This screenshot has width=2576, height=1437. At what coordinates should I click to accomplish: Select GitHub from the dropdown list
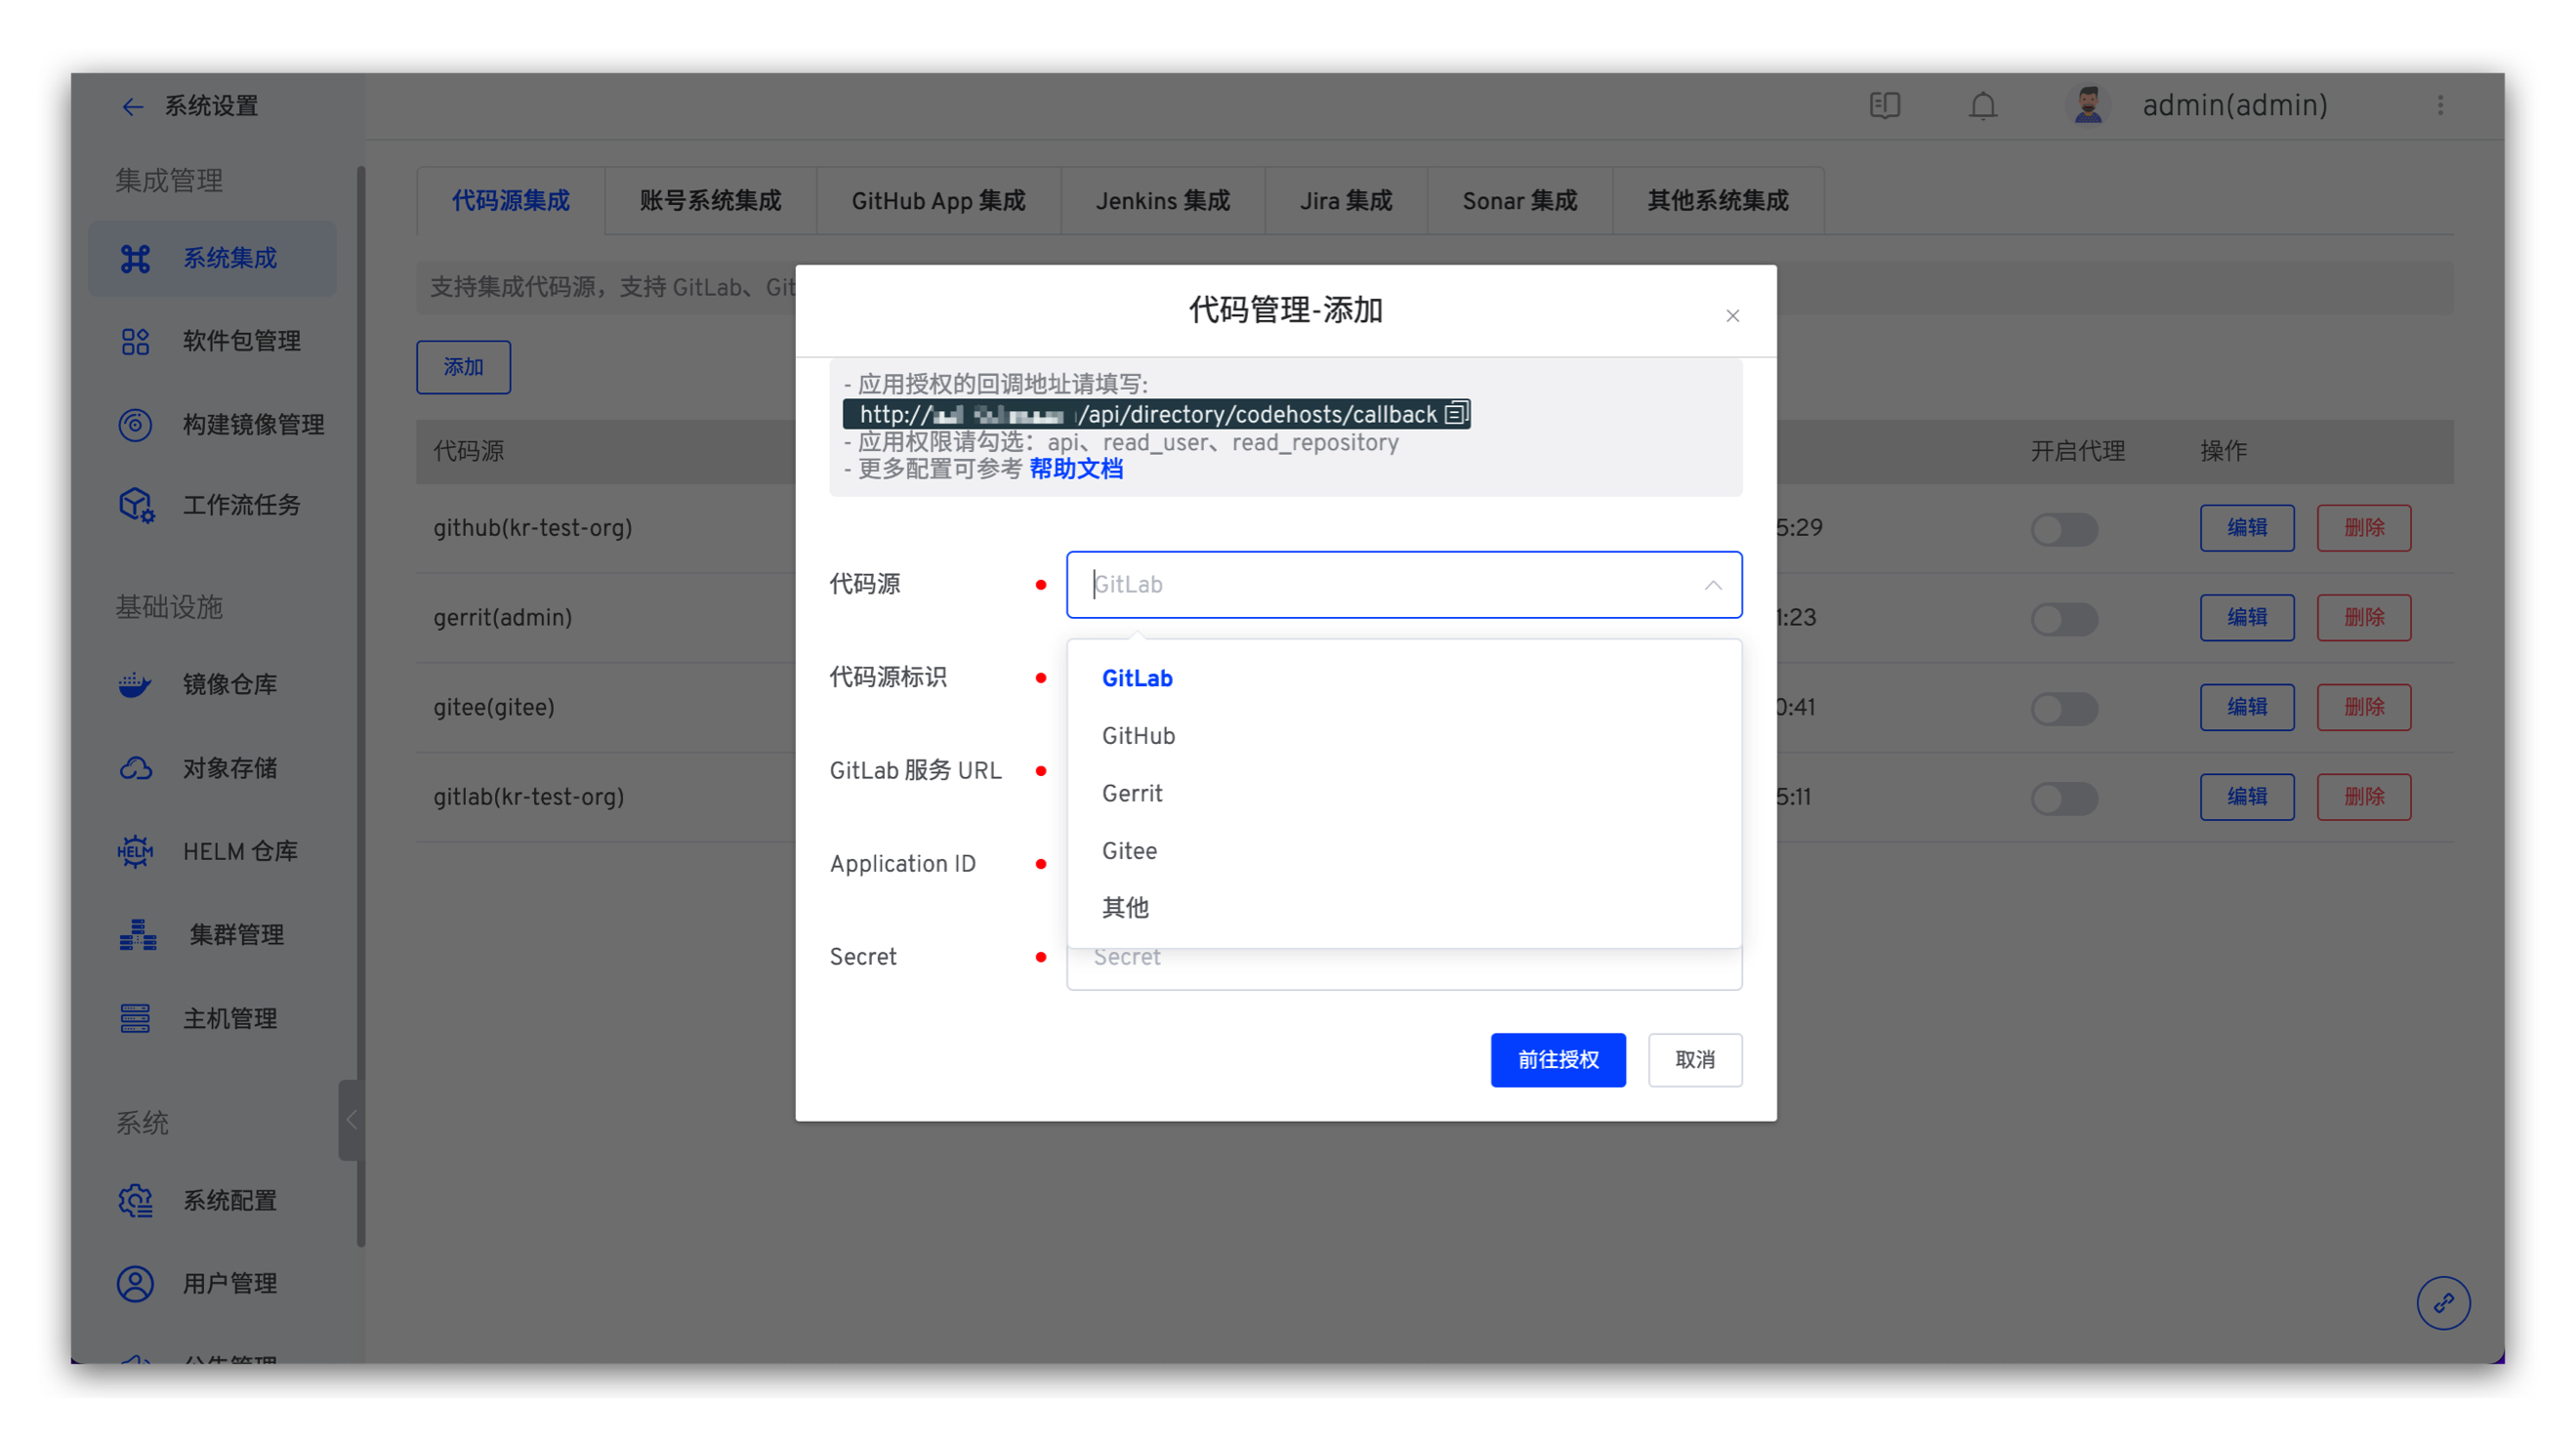(x=1138, y=736)
